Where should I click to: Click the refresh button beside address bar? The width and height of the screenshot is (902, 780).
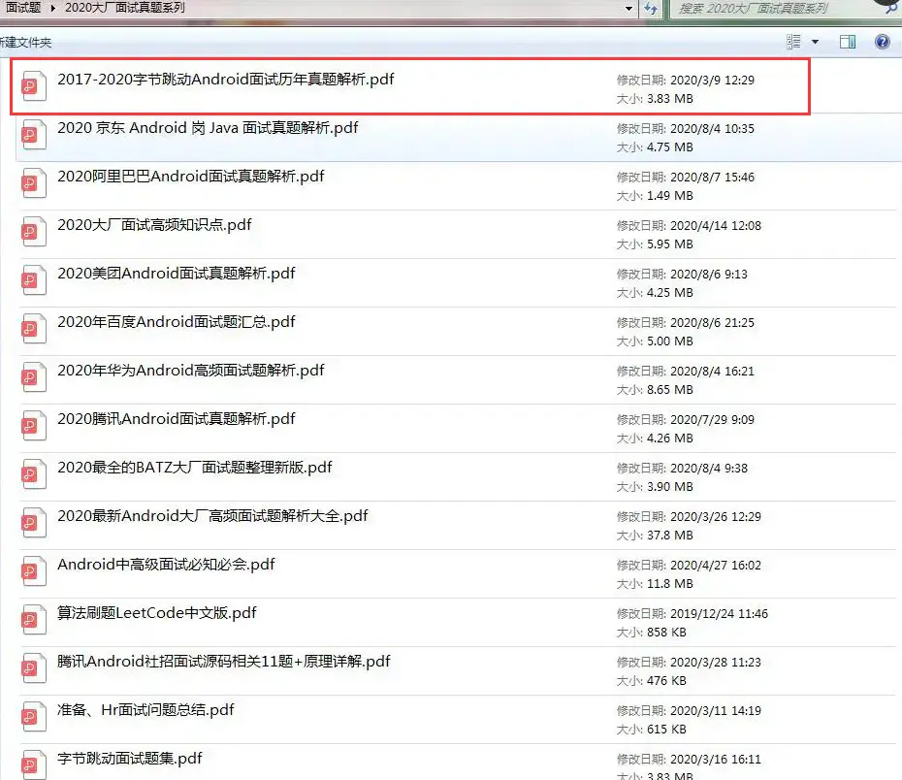pos(651,8)
